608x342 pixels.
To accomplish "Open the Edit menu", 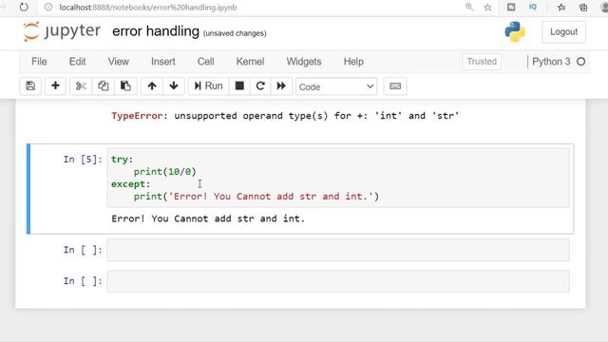I will point(78,62).
